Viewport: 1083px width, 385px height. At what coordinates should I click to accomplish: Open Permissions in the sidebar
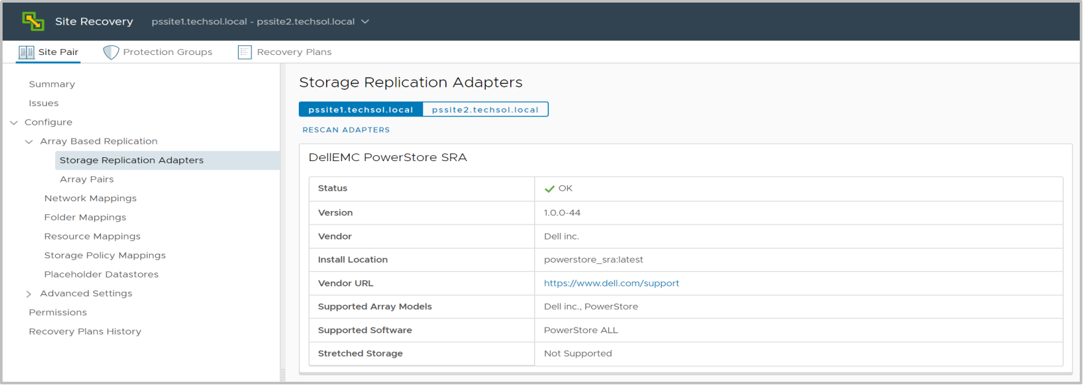58,313
